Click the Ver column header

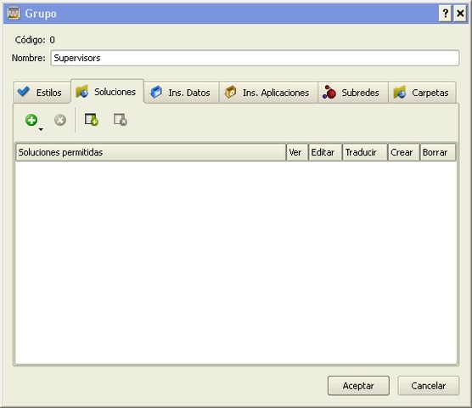[297, 152]
